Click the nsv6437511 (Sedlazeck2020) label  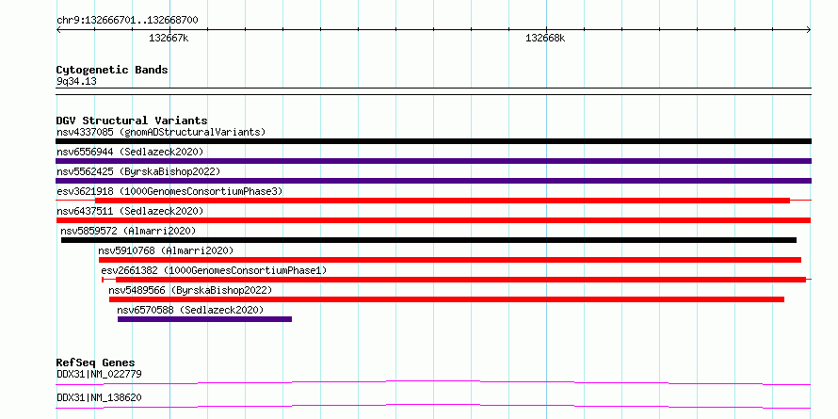pos(130,211)
